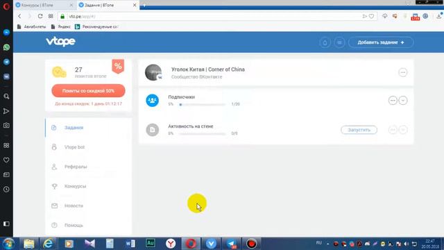This screenshot has width=444, height=250.
Task: Click the round list icon beside the bell
Action: click(x=339, y=42)
